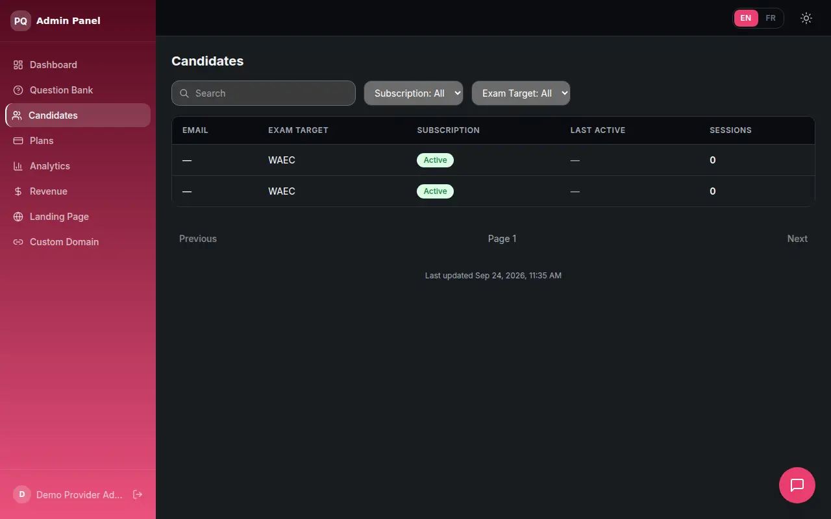Go to Question Bank section
The height and width of the screenshot is (519, 831).
(78, 90)
